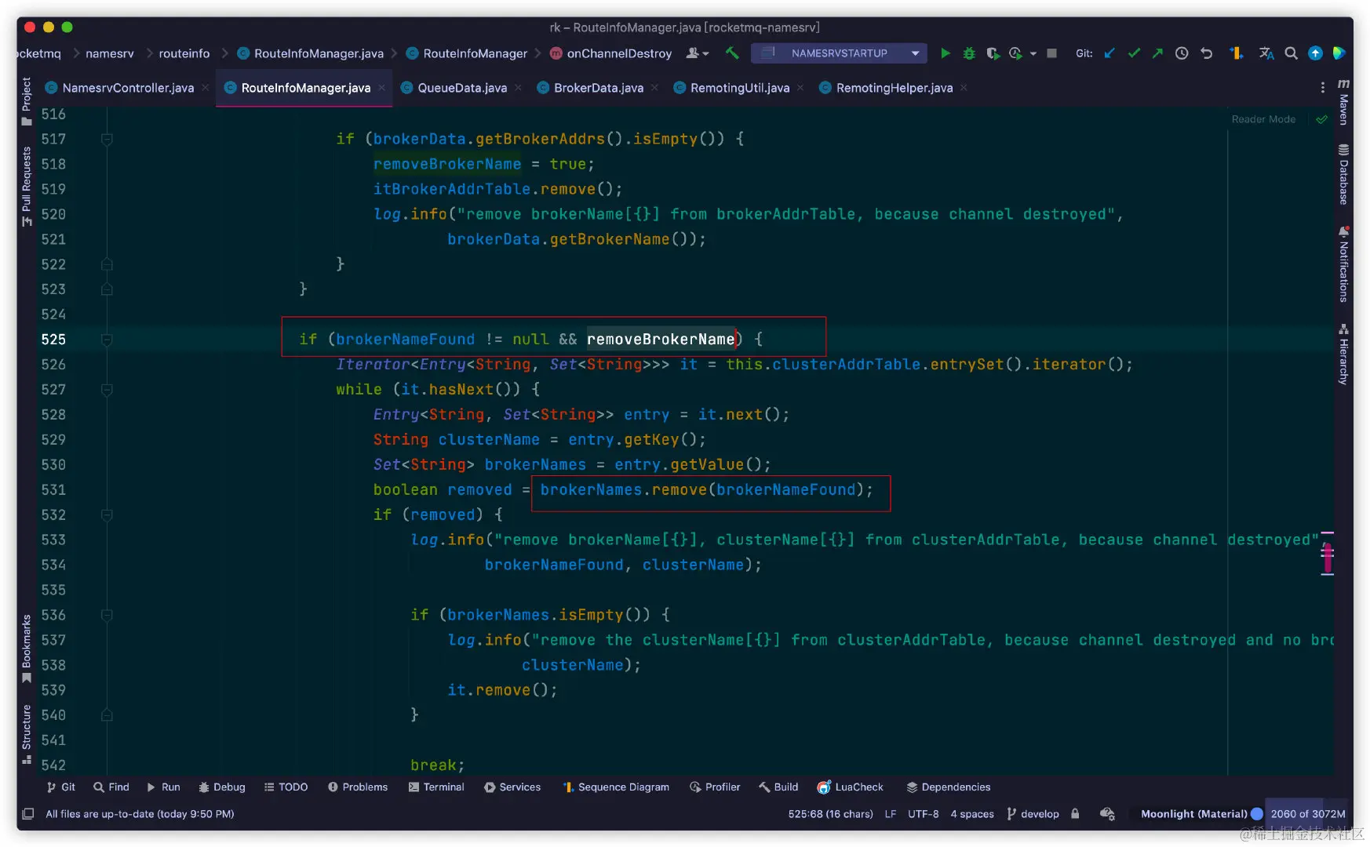1370x847 pixels.
Task: Collapse the if block at line 532
Action: click(x=107, y=515)
